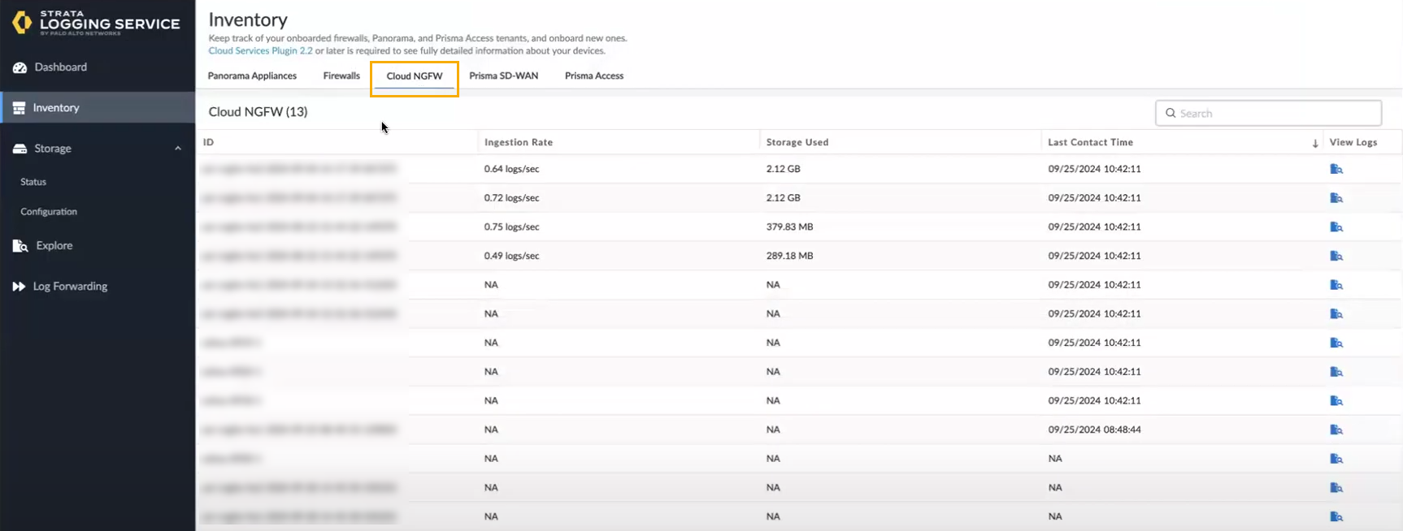The height and width of the screenshot is (531, 1403).
Task: Open the Panorama Appliances tab
Action: coord(252,76)
